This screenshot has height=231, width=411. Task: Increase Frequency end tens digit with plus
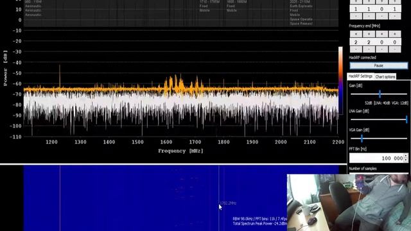click(x=381, y=34)
